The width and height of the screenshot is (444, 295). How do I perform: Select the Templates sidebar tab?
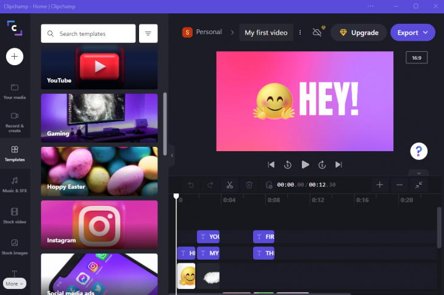(15, 154)
